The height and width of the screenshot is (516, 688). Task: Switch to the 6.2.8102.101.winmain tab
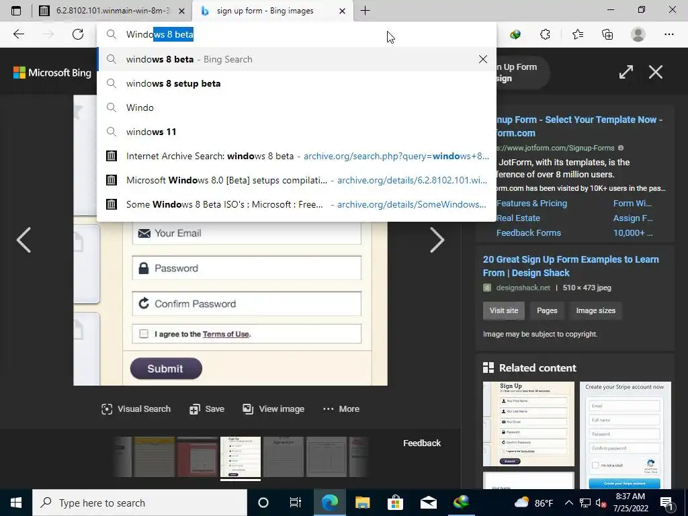coord(113,11)
